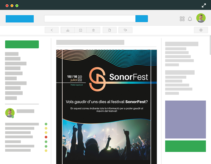
Task: Open the tags label icon
Action: tap(125, 30)
